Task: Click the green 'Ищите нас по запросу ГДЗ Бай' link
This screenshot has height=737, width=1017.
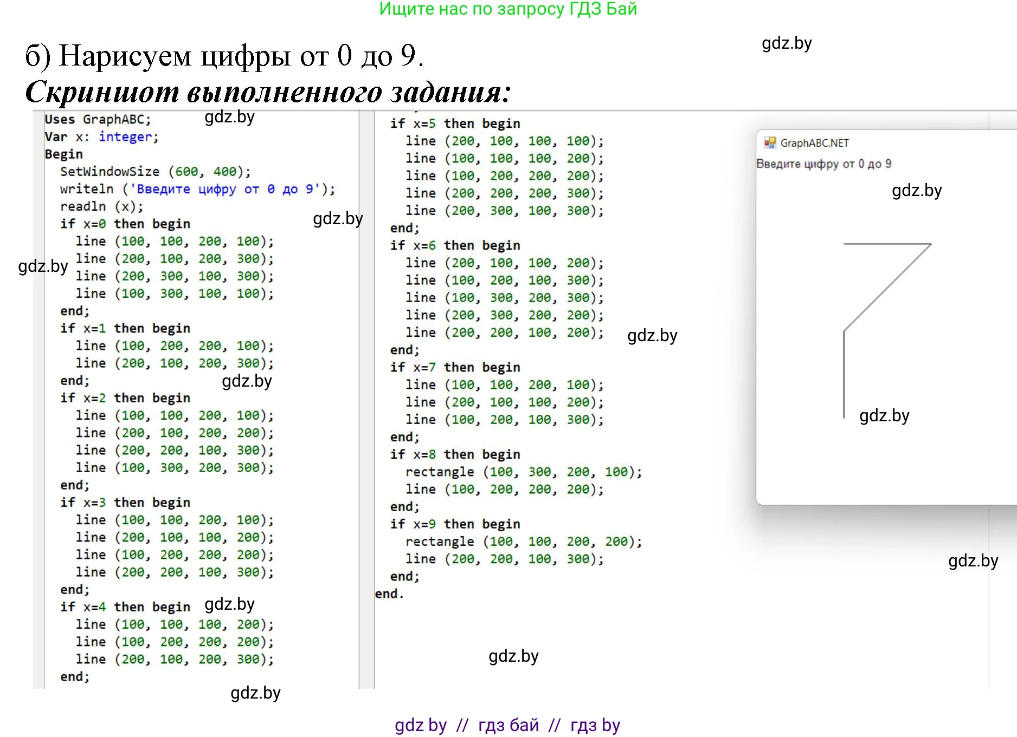Action: (507, 9)
